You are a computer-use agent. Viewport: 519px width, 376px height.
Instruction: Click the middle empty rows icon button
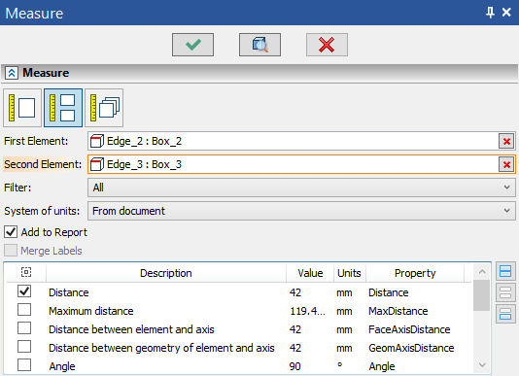[x=505, y=292]
